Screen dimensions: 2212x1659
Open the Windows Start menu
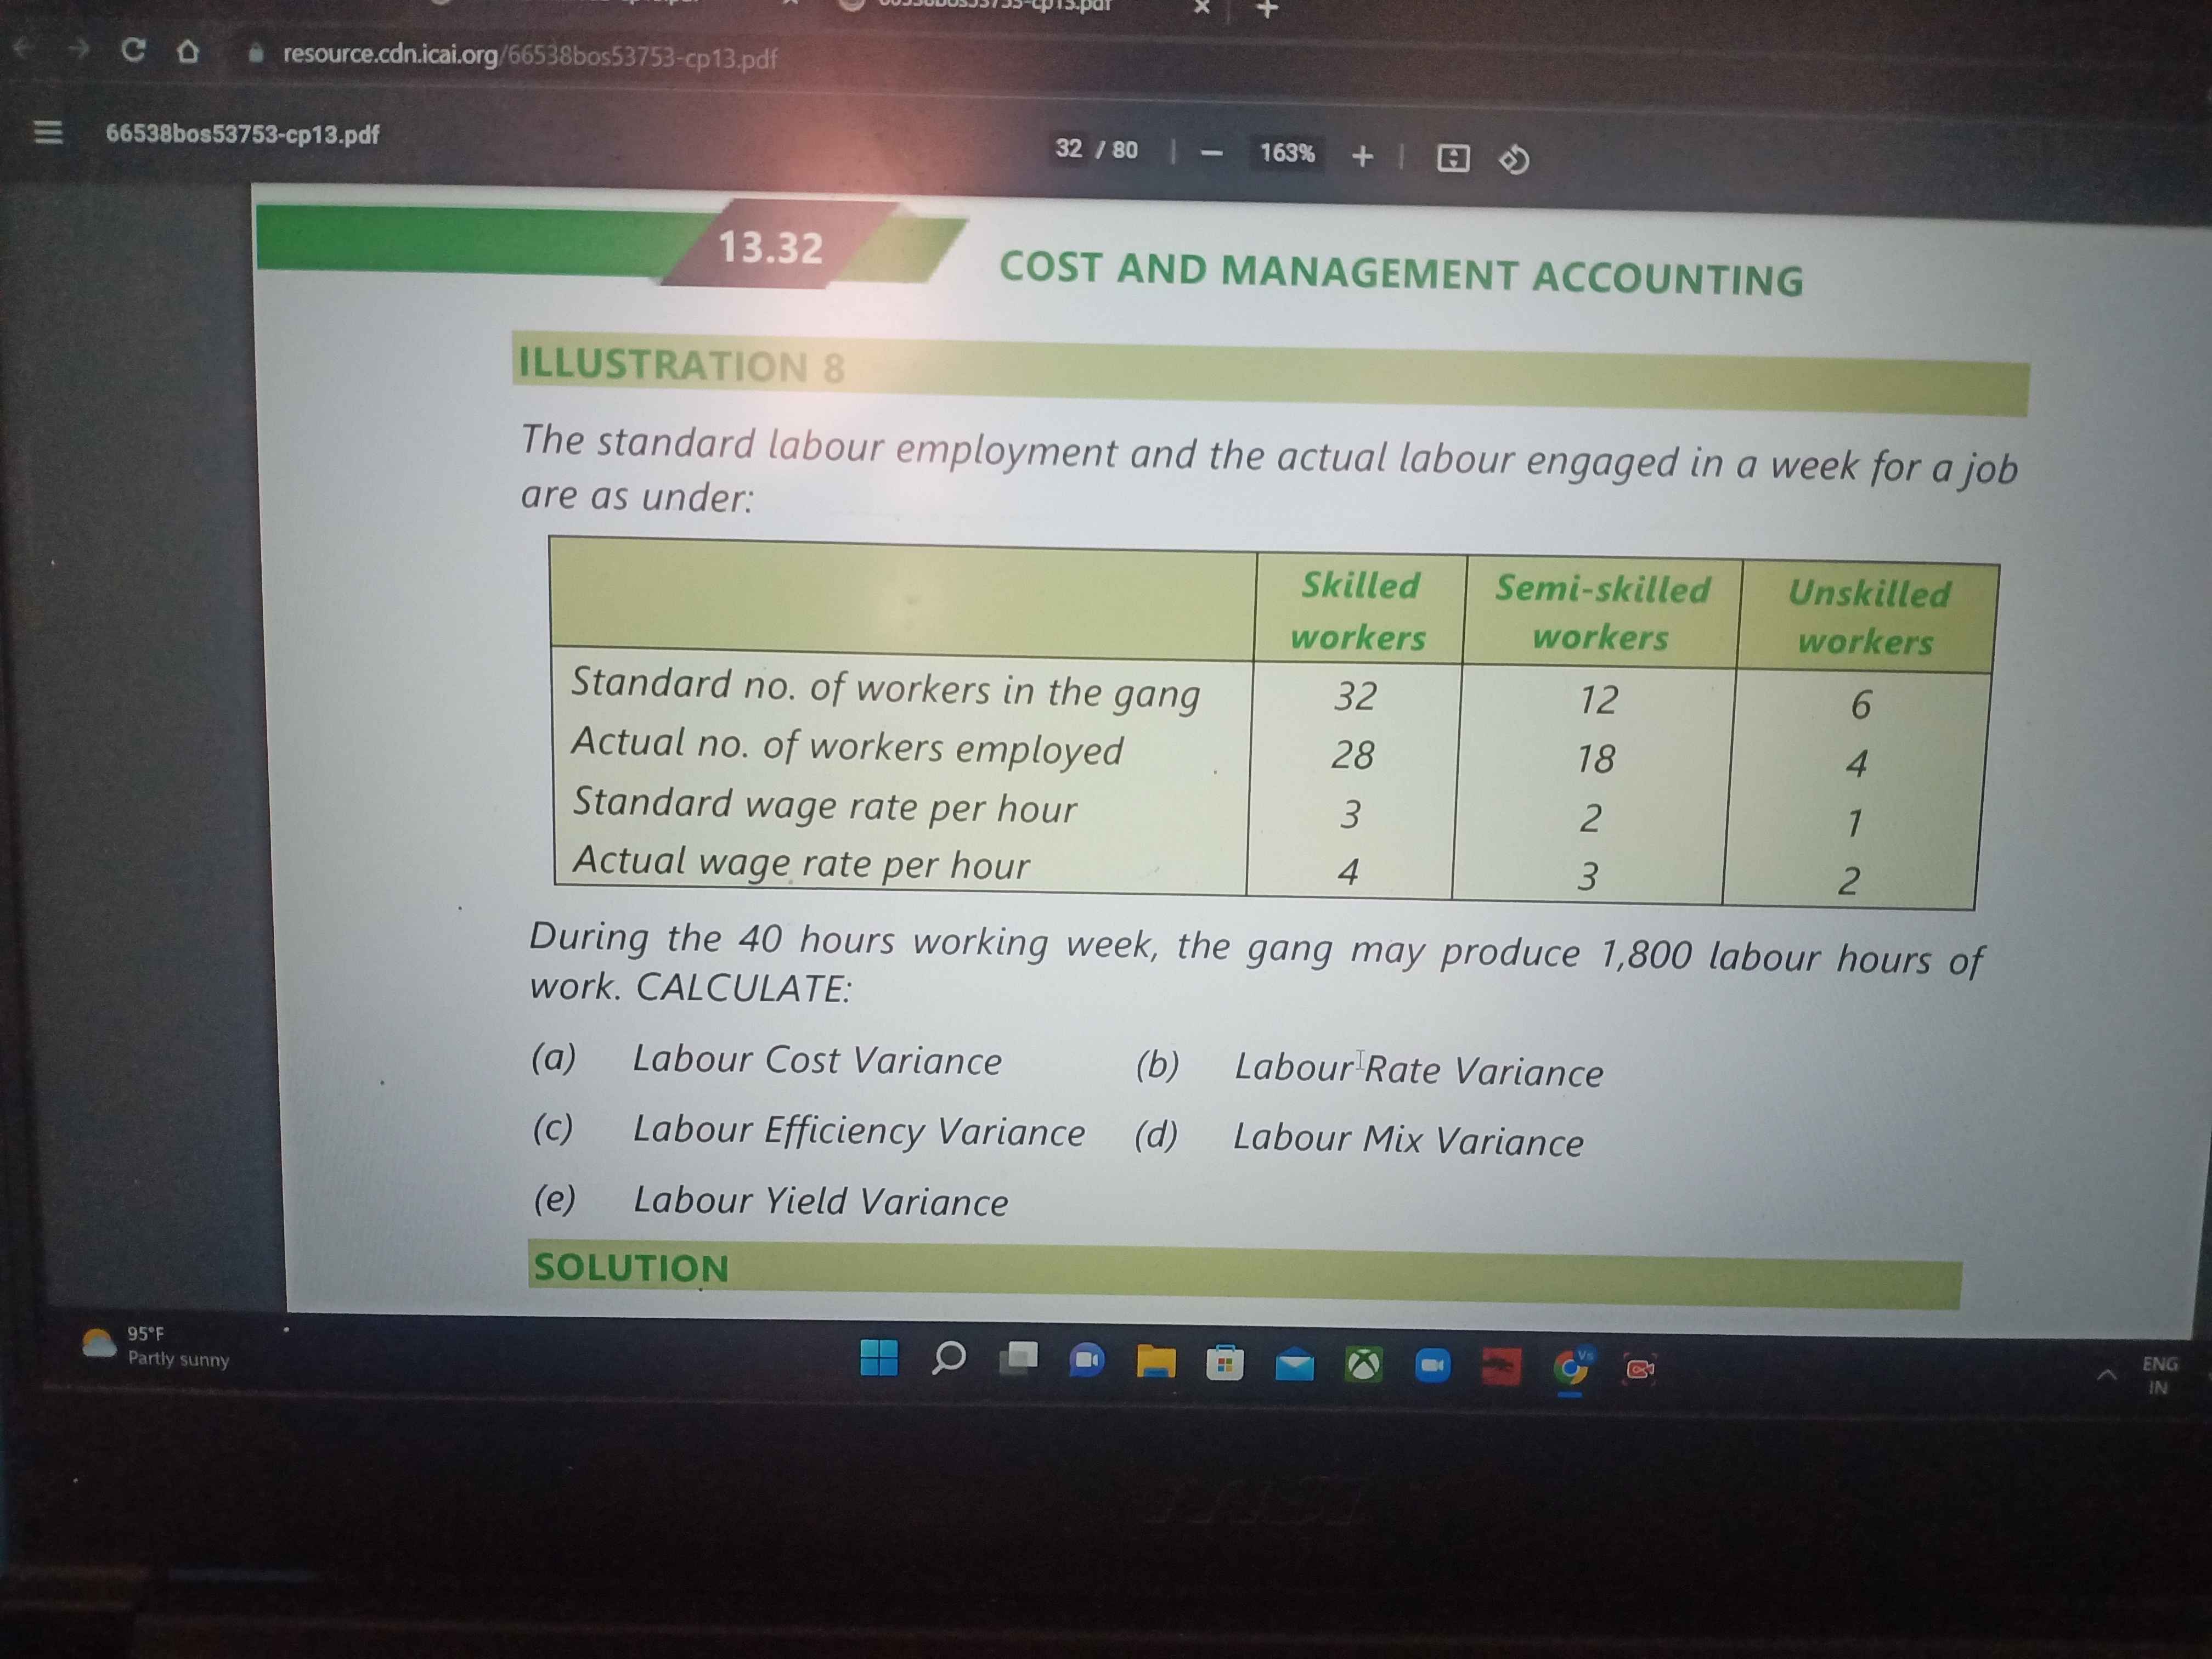(x=879, y=1357)
